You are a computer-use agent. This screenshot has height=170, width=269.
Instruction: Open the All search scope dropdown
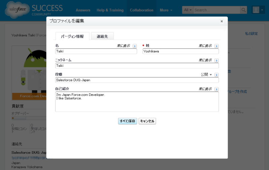click(188, 10)
